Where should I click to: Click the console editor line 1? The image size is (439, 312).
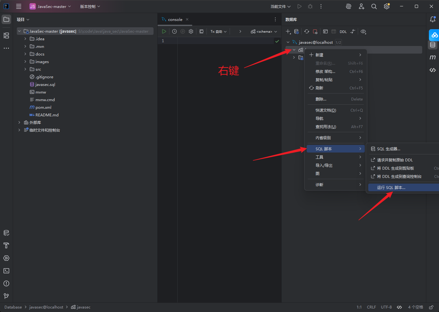[x=225, y=41]
